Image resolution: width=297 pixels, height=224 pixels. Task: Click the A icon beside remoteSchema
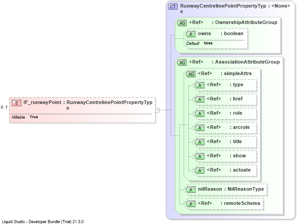click(191, 204)
